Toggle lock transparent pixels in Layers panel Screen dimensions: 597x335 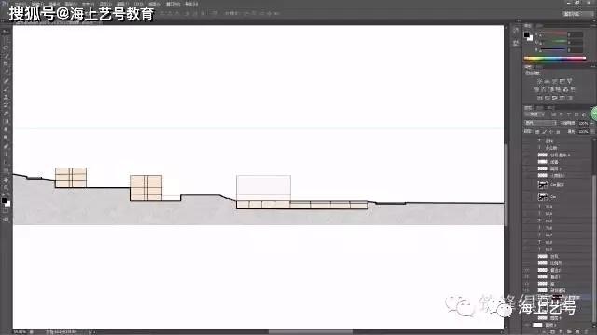point(537,132)
